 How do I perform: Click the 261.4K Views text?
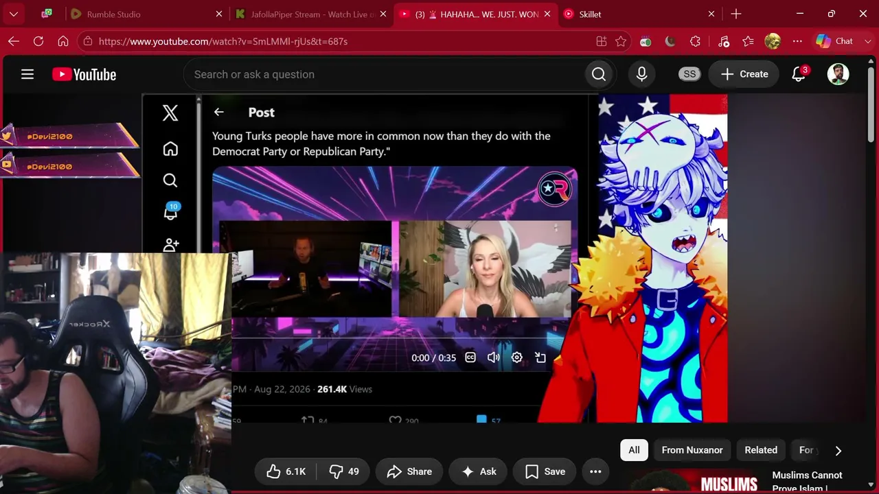point(345,389)
